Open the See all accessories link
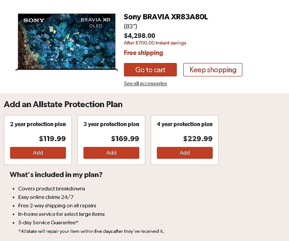289x241 pixels. pyautogui.click(x=145, y=83)
